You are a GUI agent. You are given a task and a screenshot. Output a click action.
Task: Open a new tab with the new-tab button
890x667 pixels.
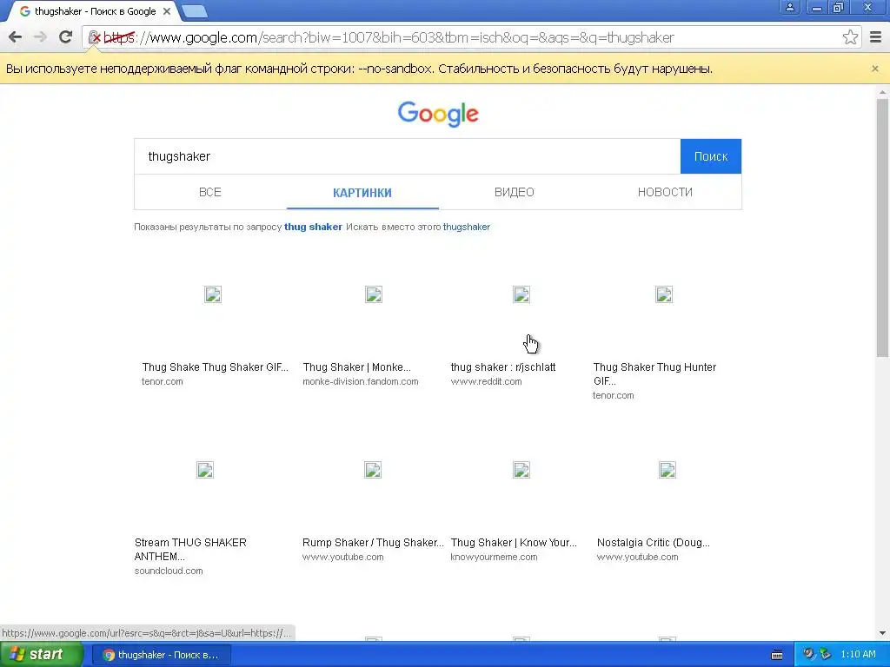[195, 11]
